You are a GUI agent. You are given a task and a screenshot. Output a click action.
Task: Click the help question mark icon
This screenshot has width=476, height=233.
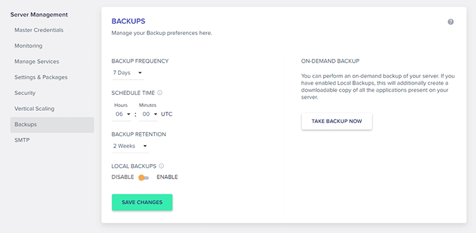pyautogui.click(x=451, y=22)
